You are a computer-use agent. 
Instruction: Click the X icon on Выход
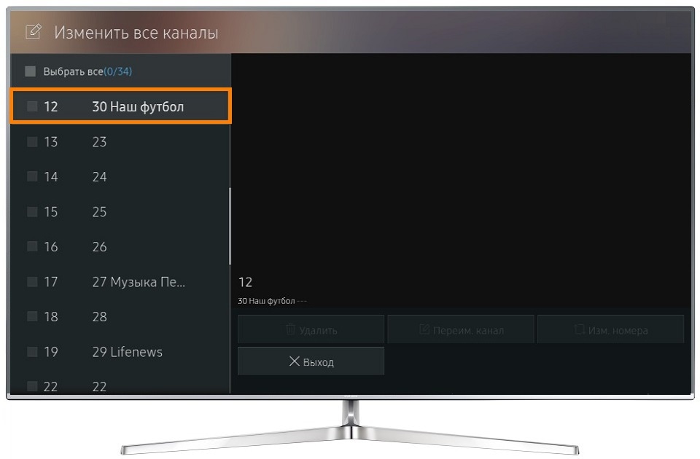click(x=294, y=361)
